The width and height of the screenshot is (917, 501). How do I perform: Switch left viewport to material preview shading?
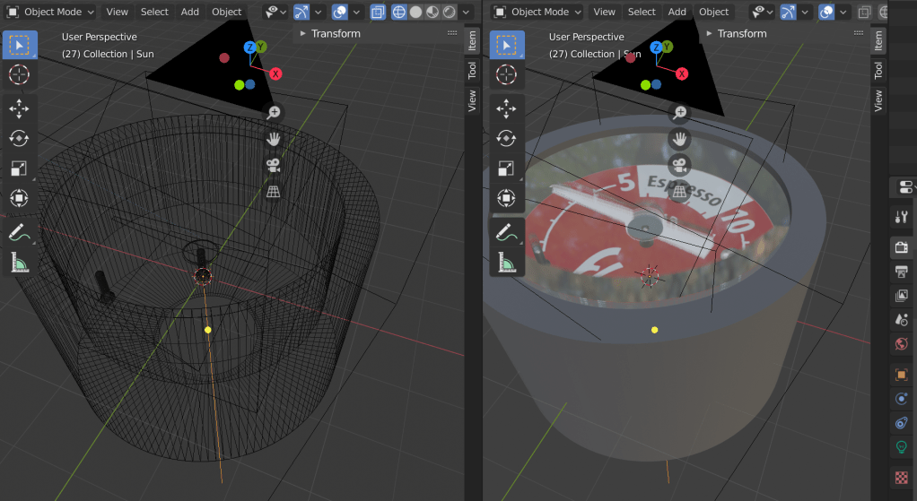pyautogui.click(x=432, y=12)
